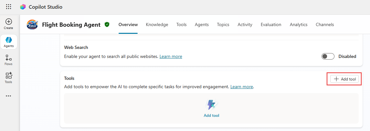Click the Copilot Studio title text
This screenshot has height=131, width=370.
[x=46, y=7]
